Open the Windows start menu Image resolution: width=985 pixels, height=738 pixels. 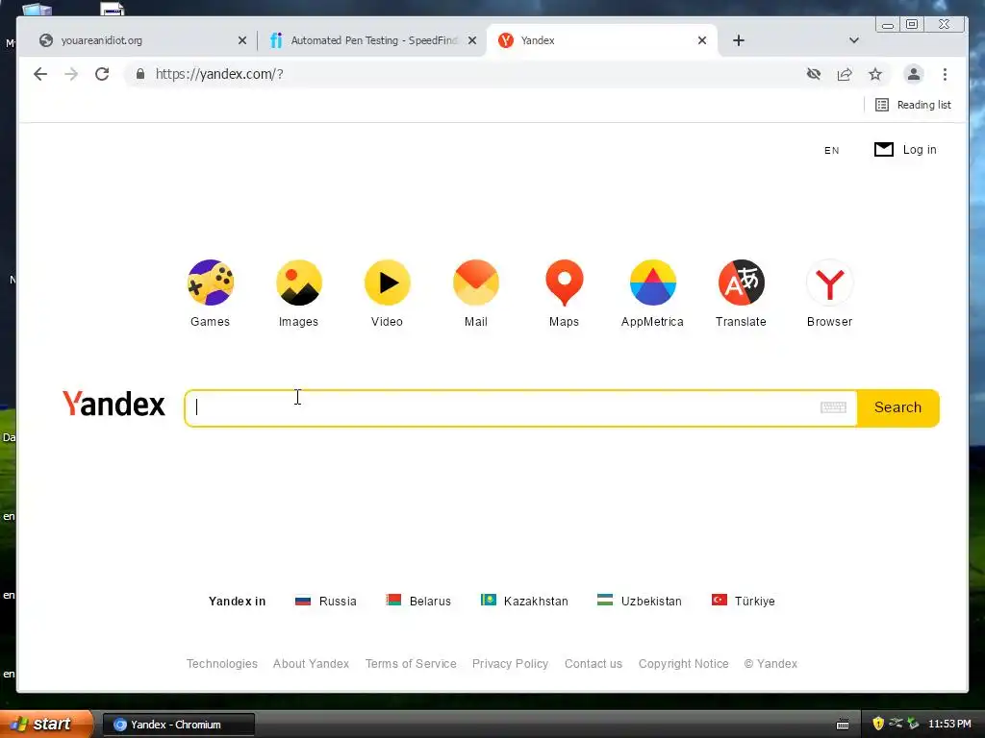click(x=45, y=725)
